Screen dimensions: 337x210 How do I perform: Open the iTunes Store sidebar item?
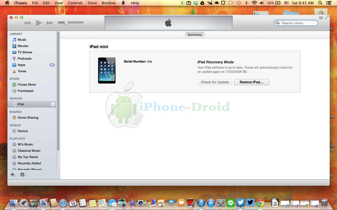pos(26,85)
